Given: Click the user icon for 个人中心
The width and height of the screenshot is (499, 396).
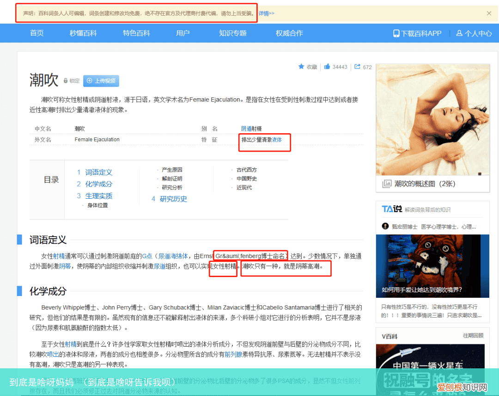Looking at the screenshot, I should pyautogui.click(x=459, y=33).
